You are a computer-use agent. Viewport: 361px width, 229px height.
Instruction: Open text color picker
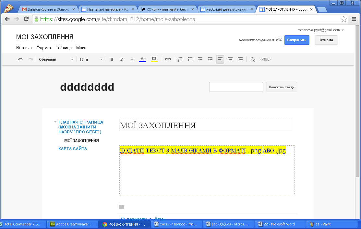pyautogui.click(x=142, y=59)
